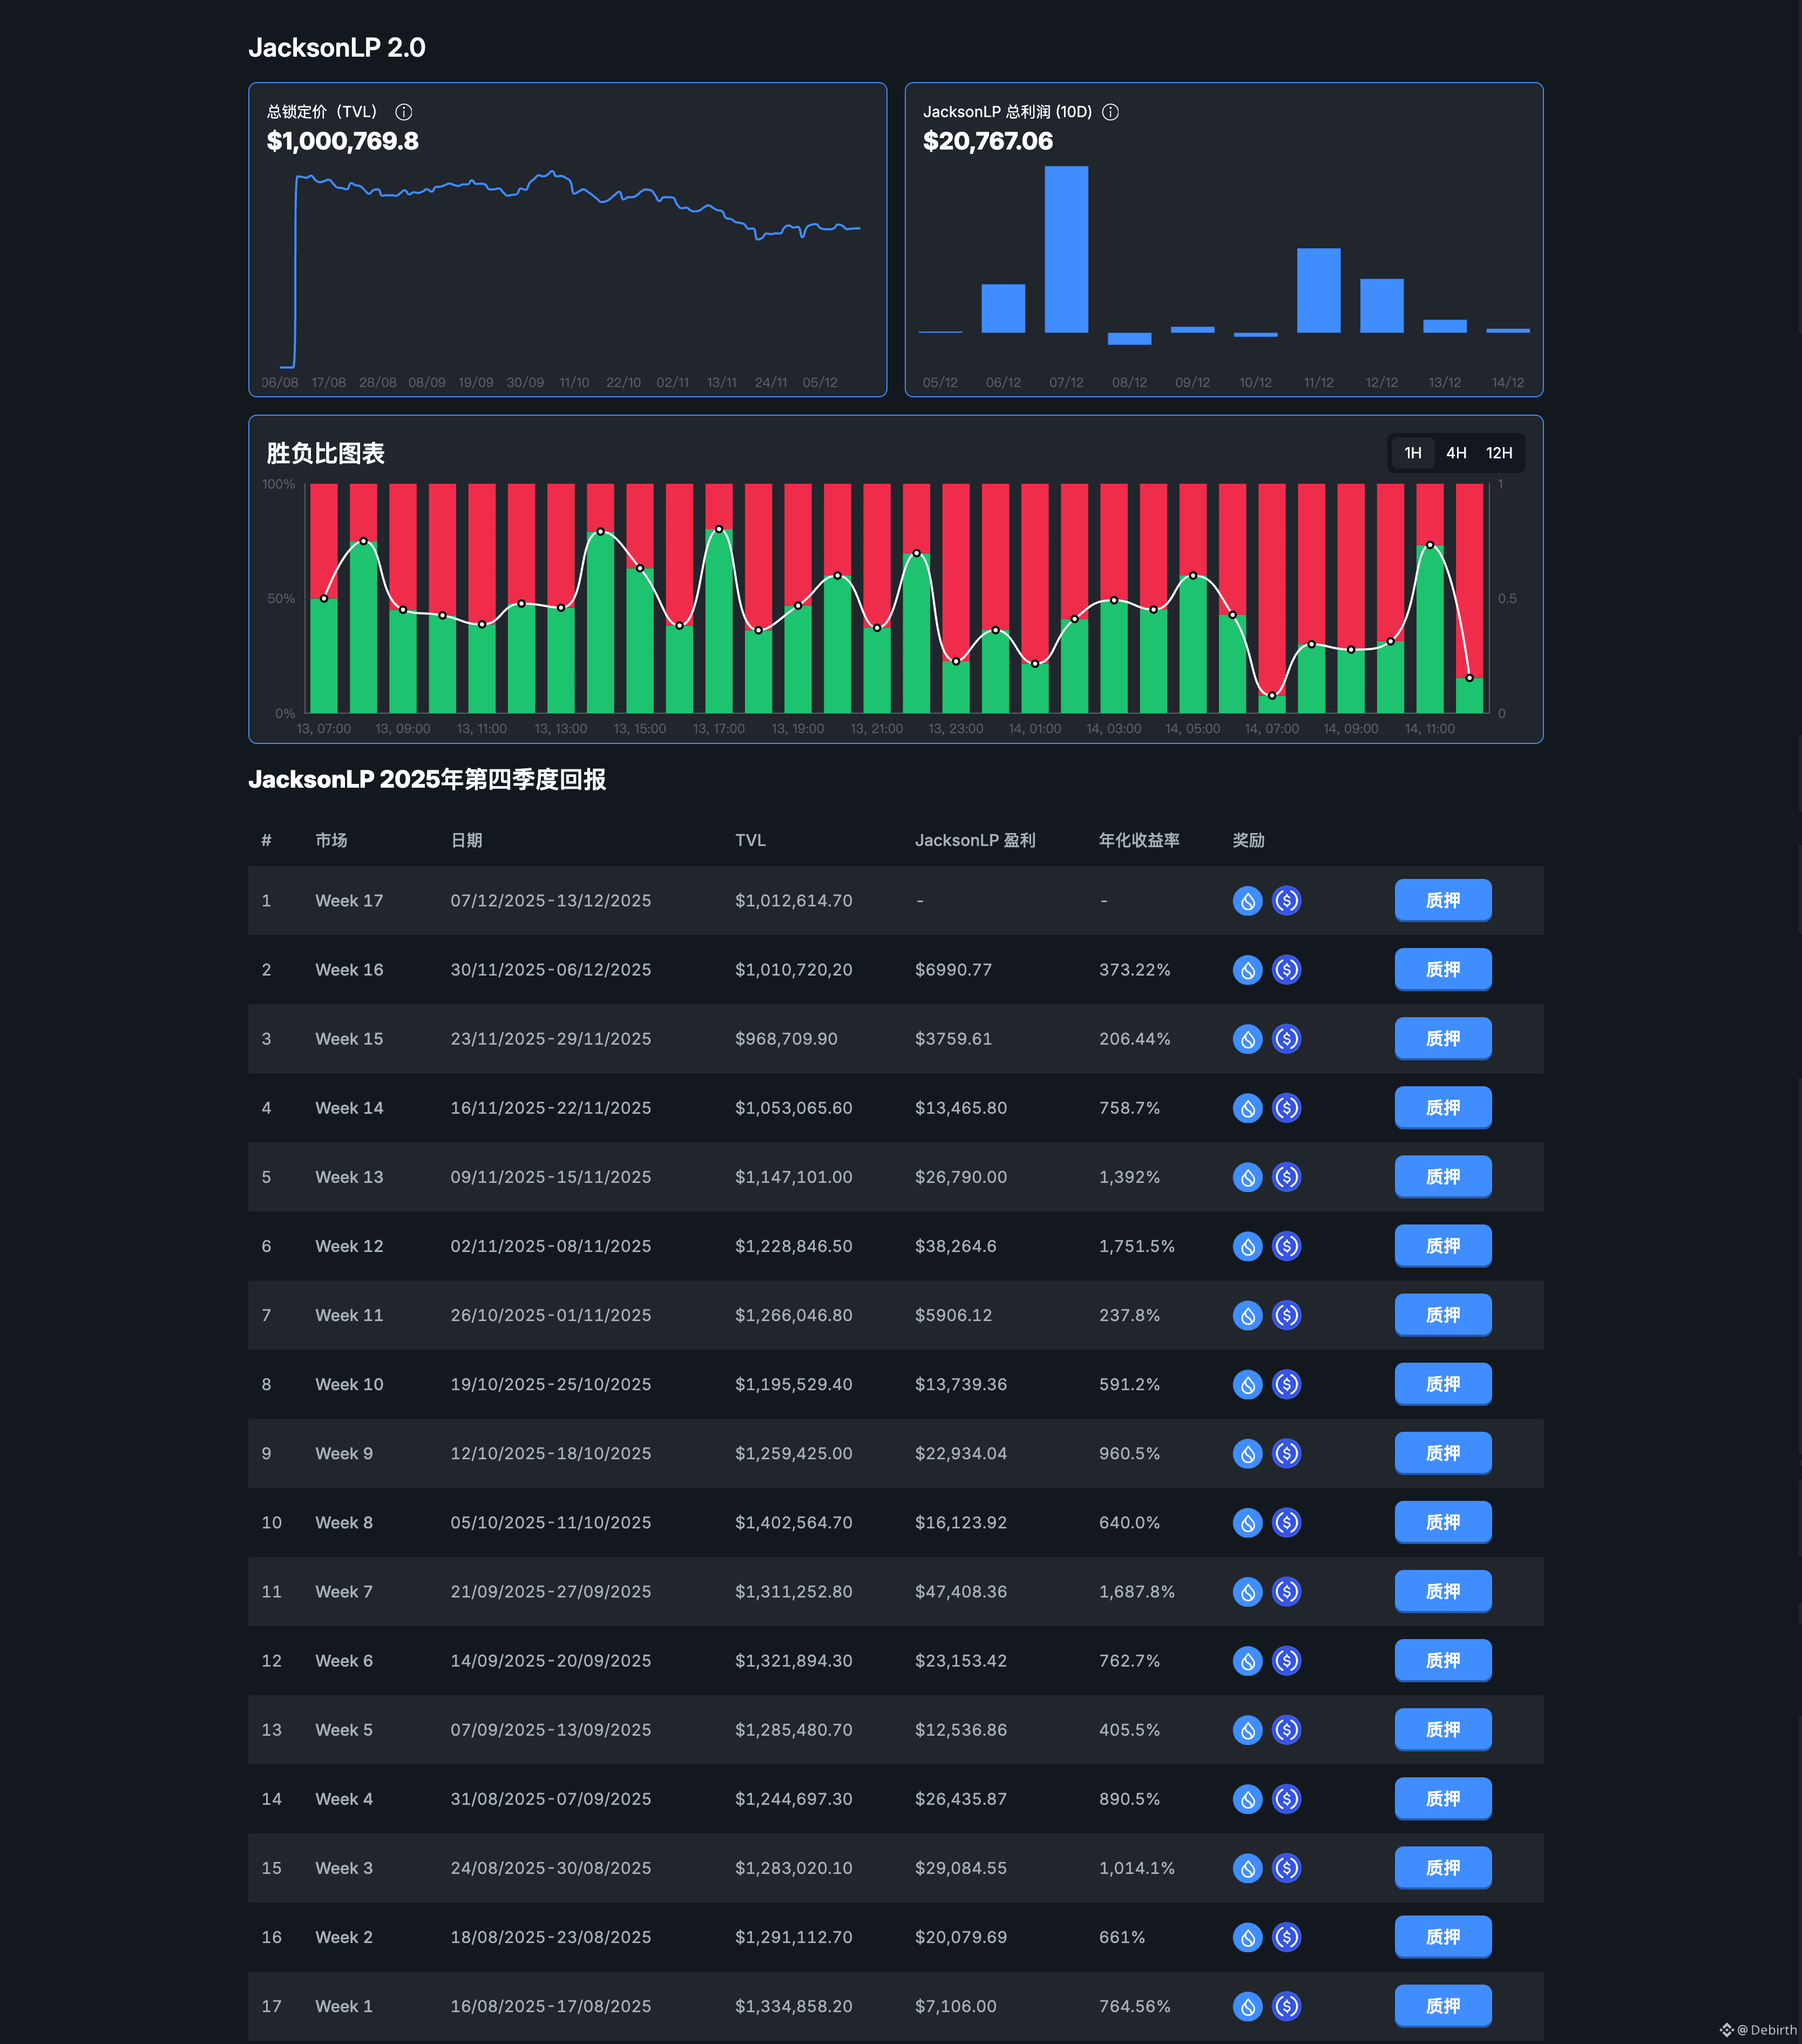The width and height of the screenshot is (1802, 2044).
Task: Switch the win/loss chart to 12H
Action: (x=1499, y=453)
